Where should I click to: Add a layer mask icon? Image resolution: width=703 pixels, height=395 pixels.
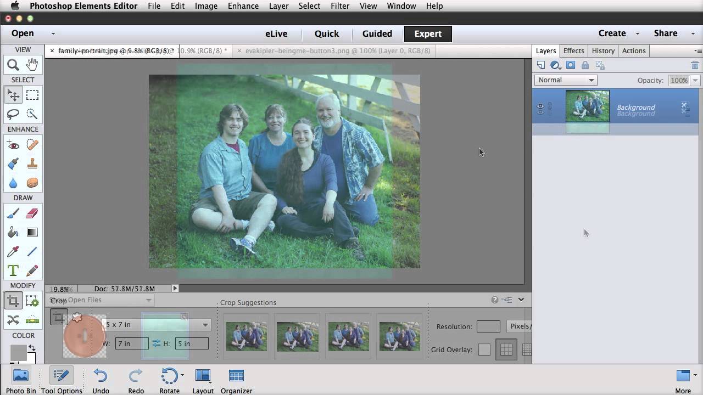571,65
